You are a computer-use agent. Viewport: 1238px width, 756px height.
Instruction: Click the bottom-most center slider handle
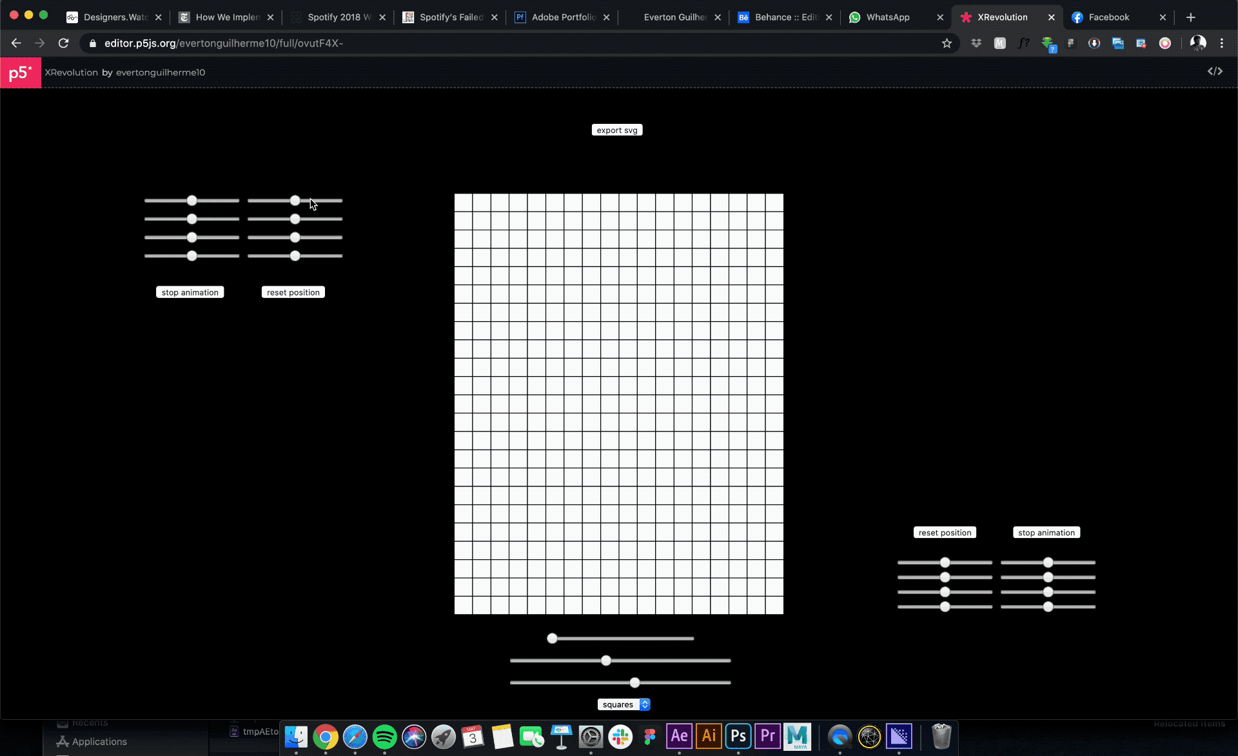pos(634,682)
